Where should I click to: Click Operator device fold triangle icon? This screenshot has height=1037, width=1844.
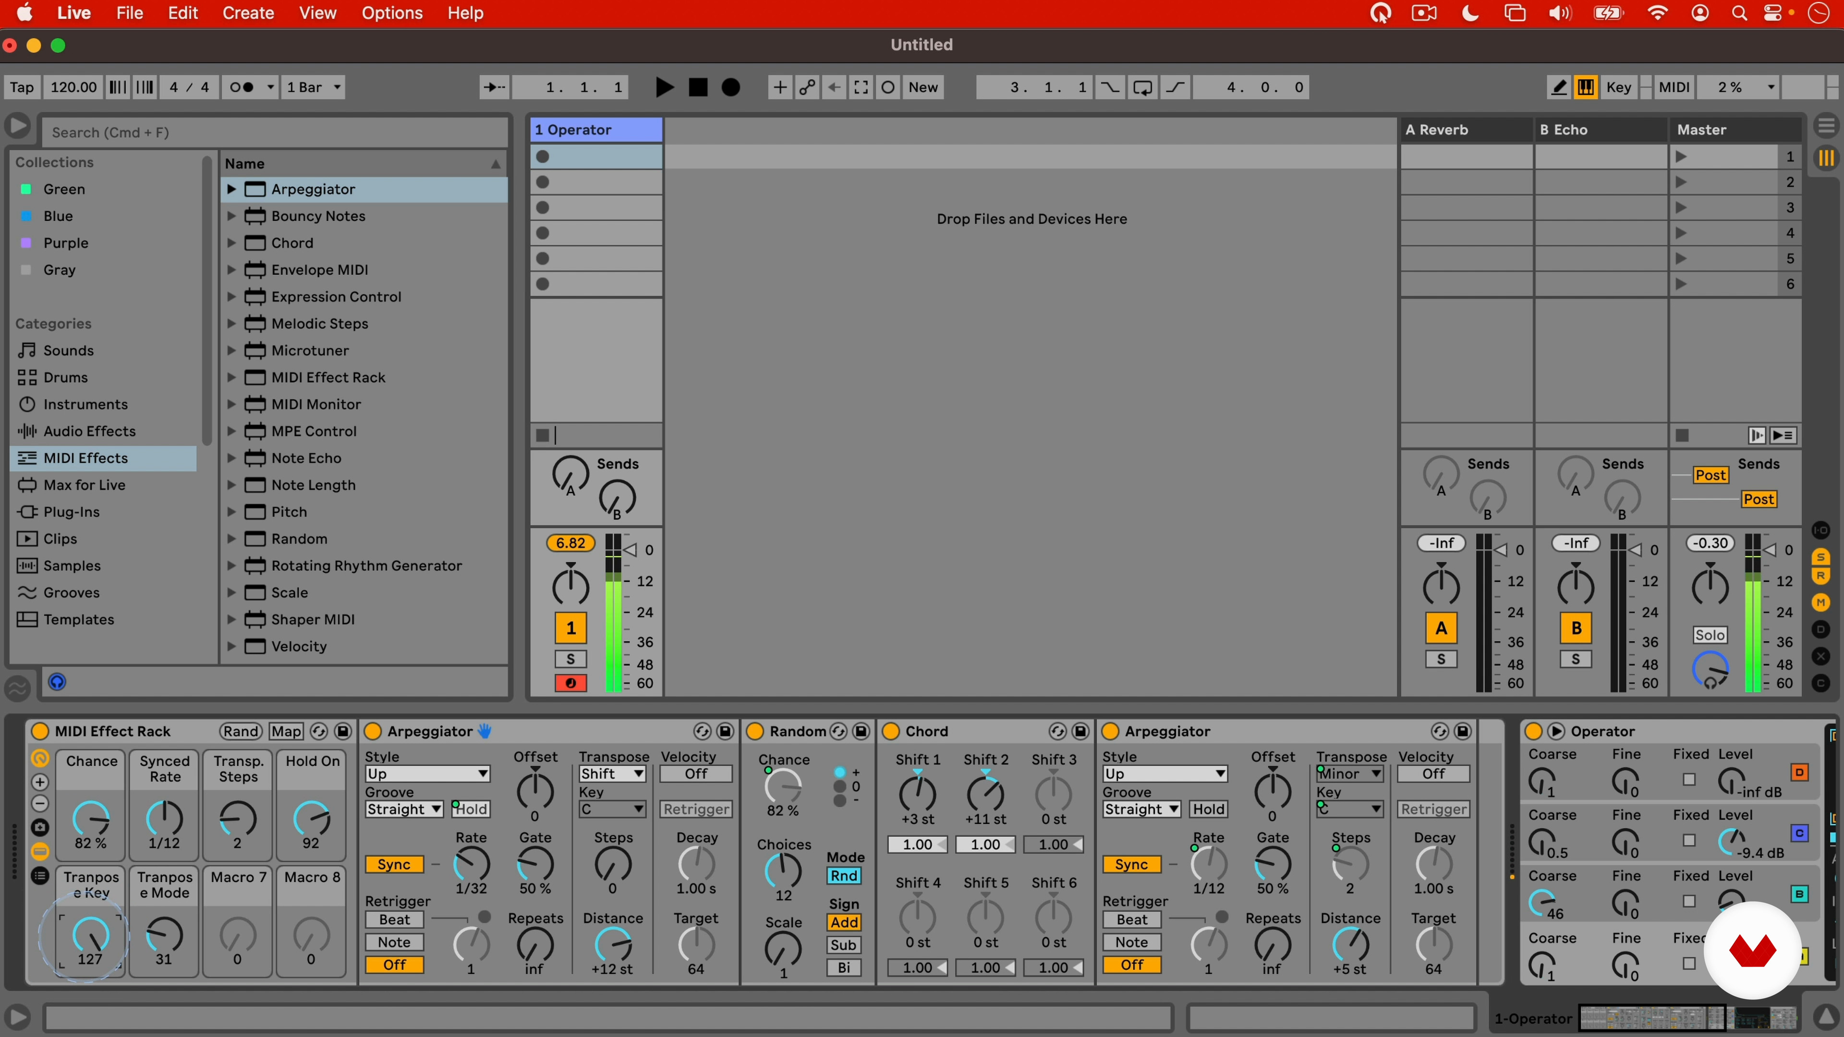point(1556,731)
